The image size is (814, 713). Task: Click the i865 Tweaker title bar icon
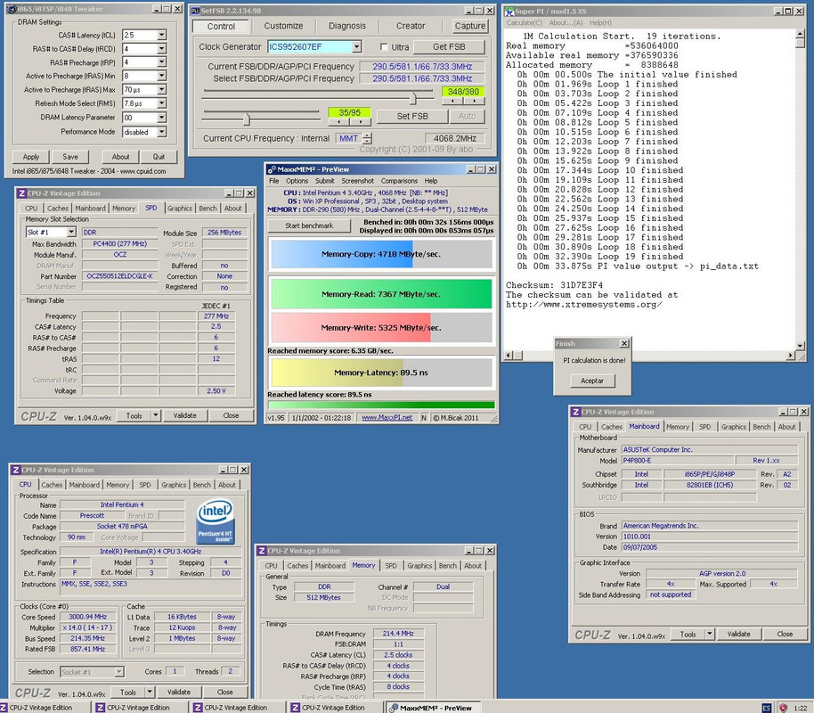[x=12, y=9]
